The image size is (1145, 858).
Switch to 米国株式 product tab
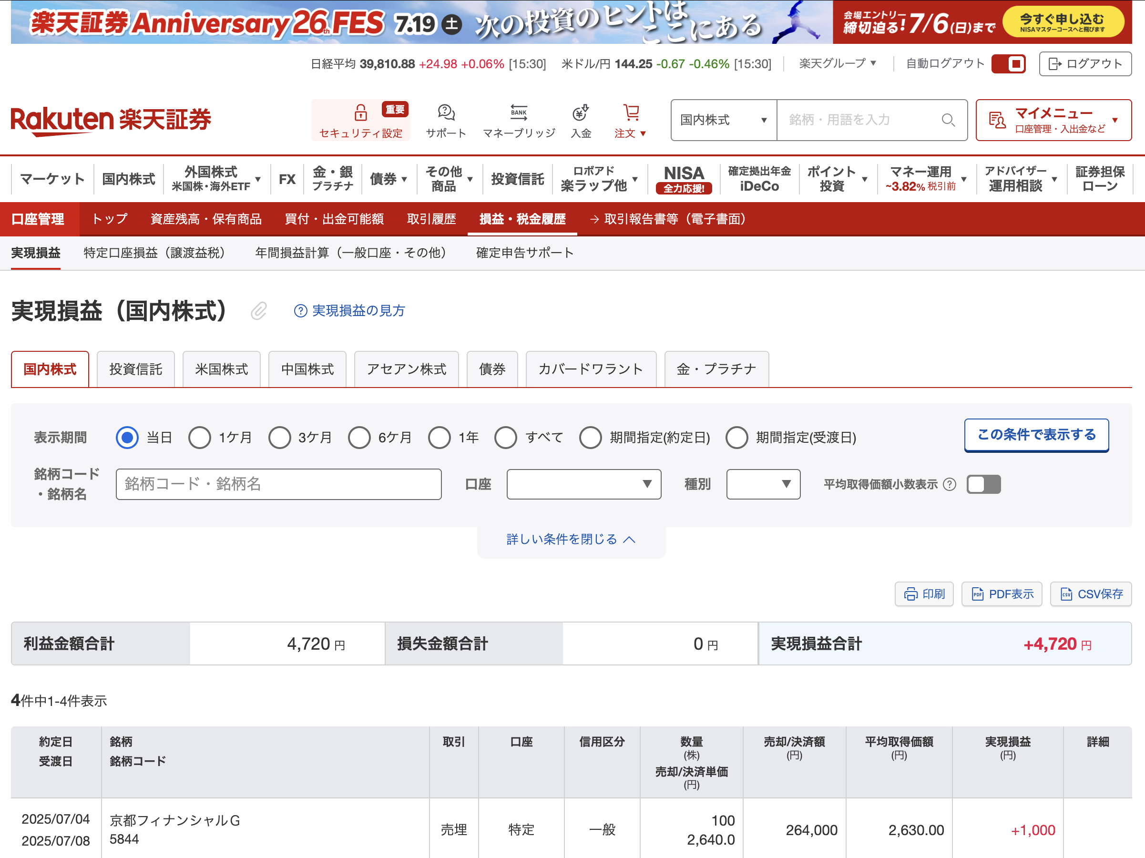click(x=222, y=369)
